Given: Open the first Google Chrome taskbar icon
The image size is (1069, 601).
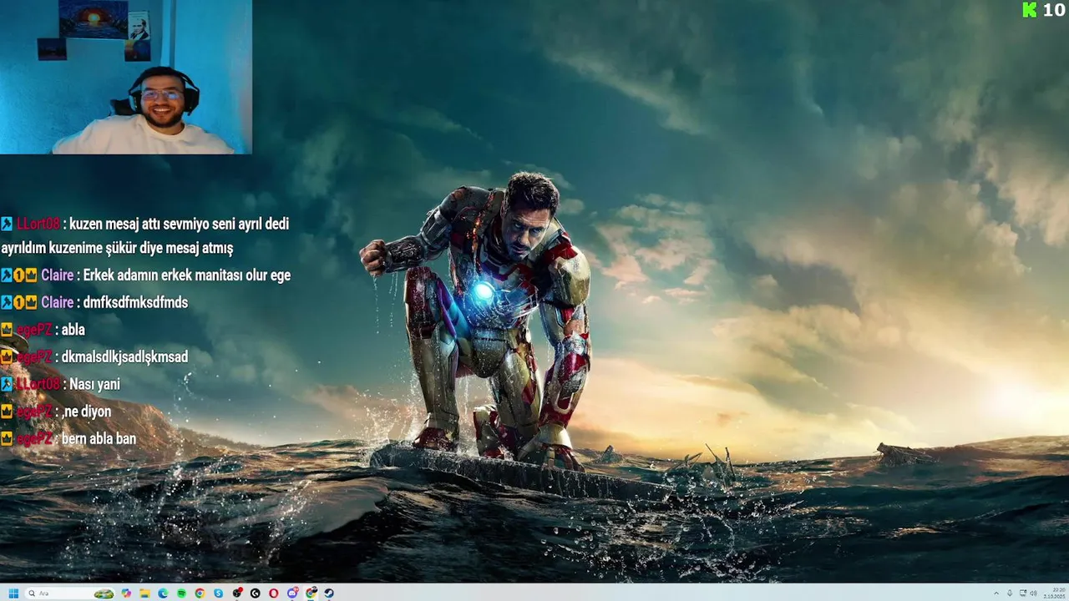Looking at the screenshot, I should [200, 593].
